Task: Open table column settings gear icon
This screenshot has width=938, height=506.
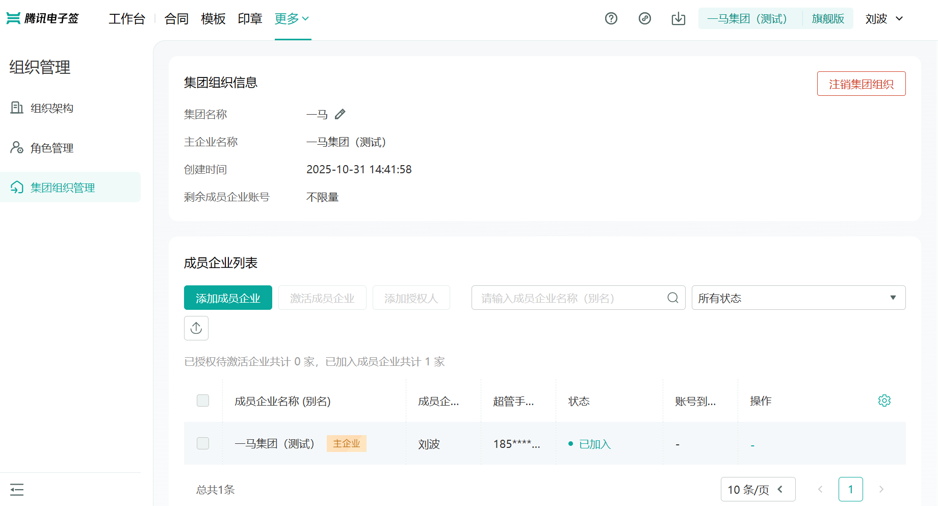Action: 884,401
